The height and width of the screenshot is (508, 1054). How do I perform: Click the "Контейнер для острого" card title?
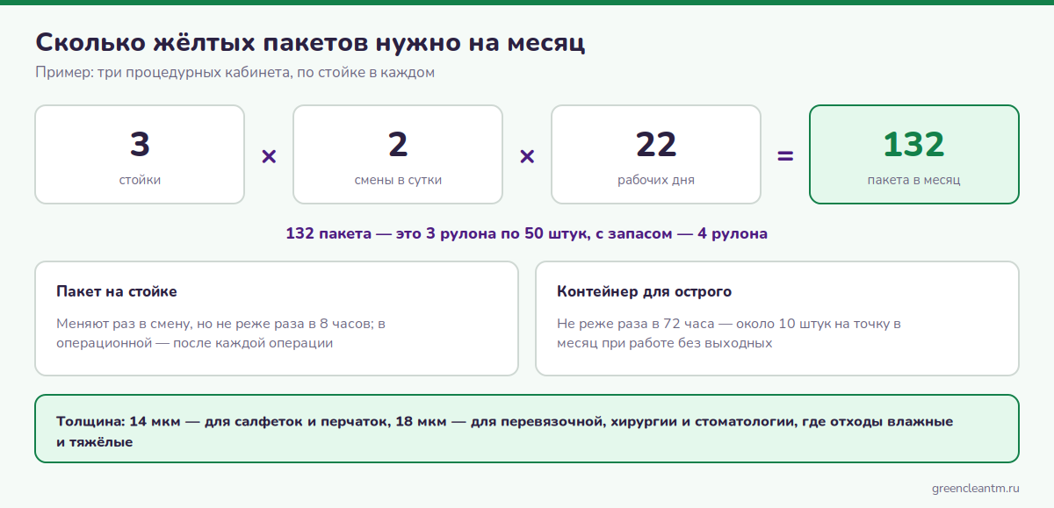click(x=644, y=291)
